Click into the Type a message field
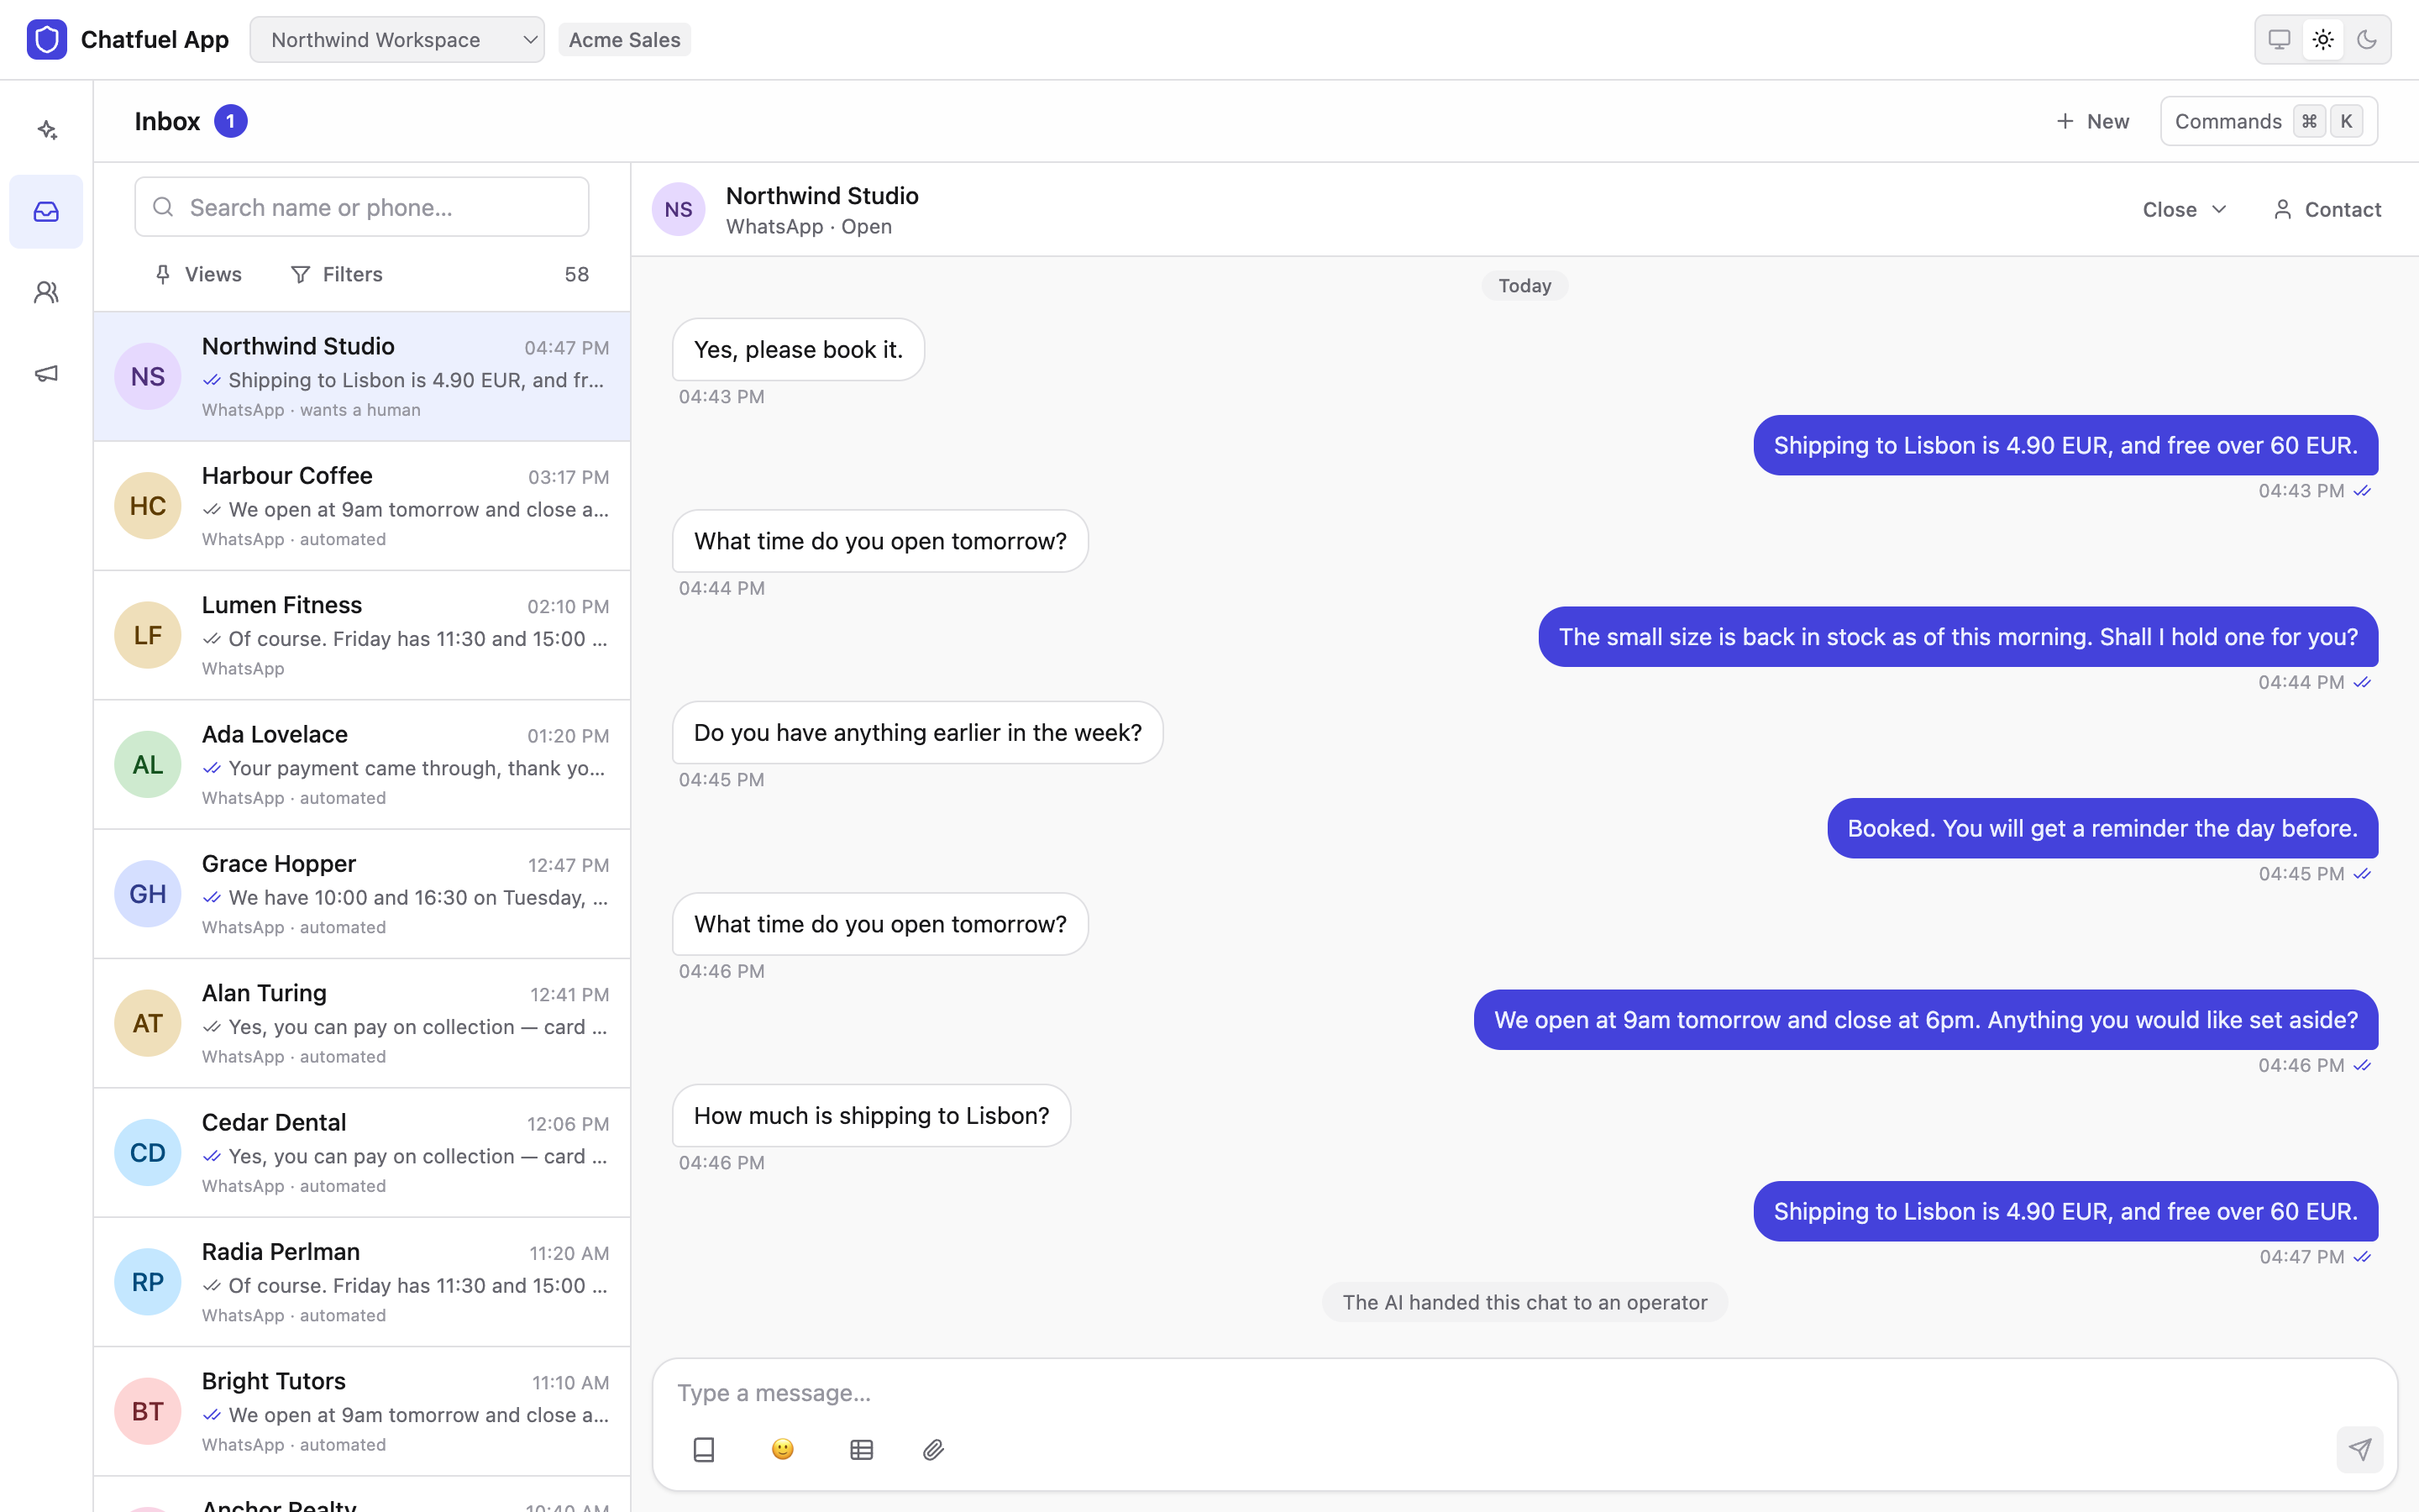Screen dimensions: 2419x1512 1524,1393
